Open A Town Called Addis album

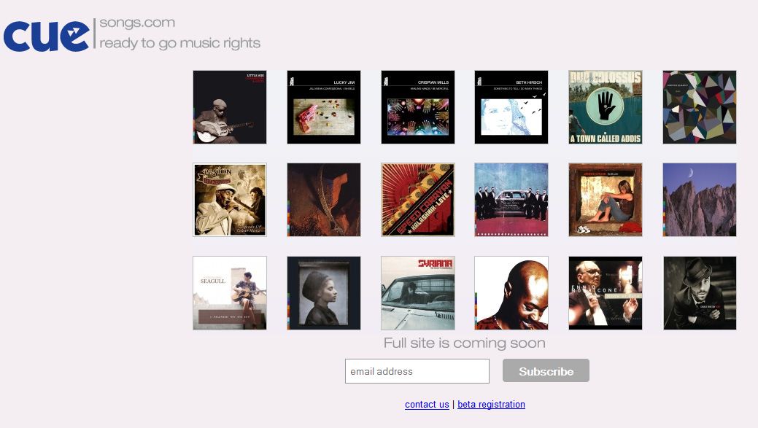click(606, 107)
